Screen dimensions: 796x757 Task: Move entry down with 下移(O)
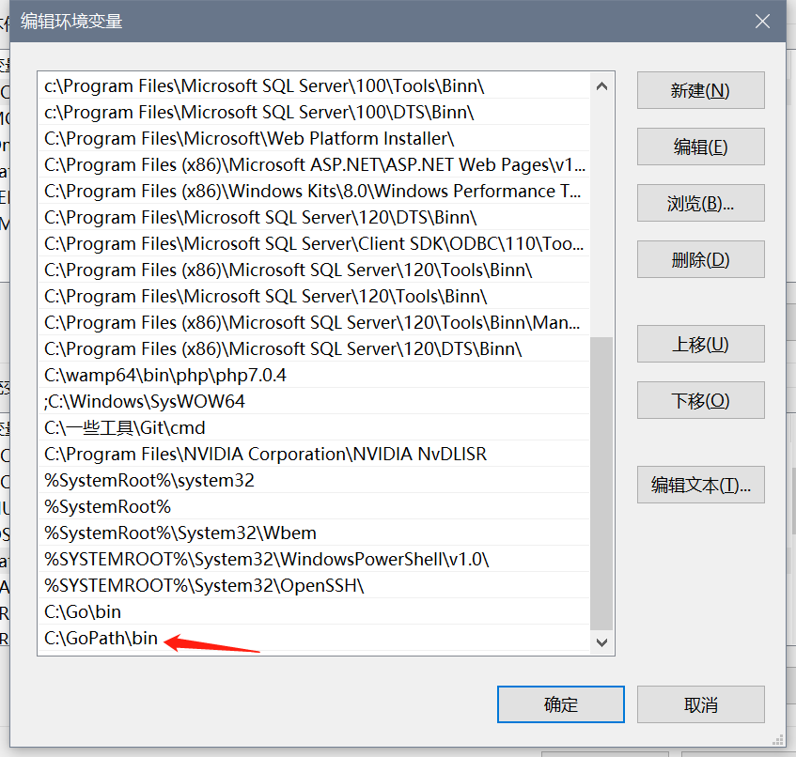[x=700, y=400]
